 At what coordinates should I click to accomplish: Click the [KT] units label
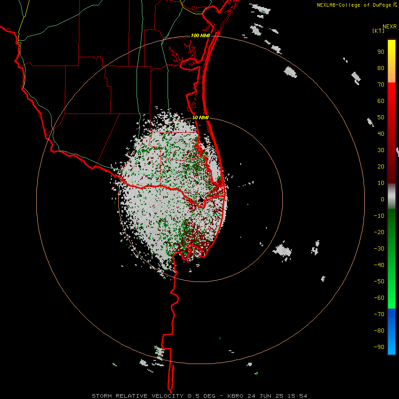[x=378, y=31]
